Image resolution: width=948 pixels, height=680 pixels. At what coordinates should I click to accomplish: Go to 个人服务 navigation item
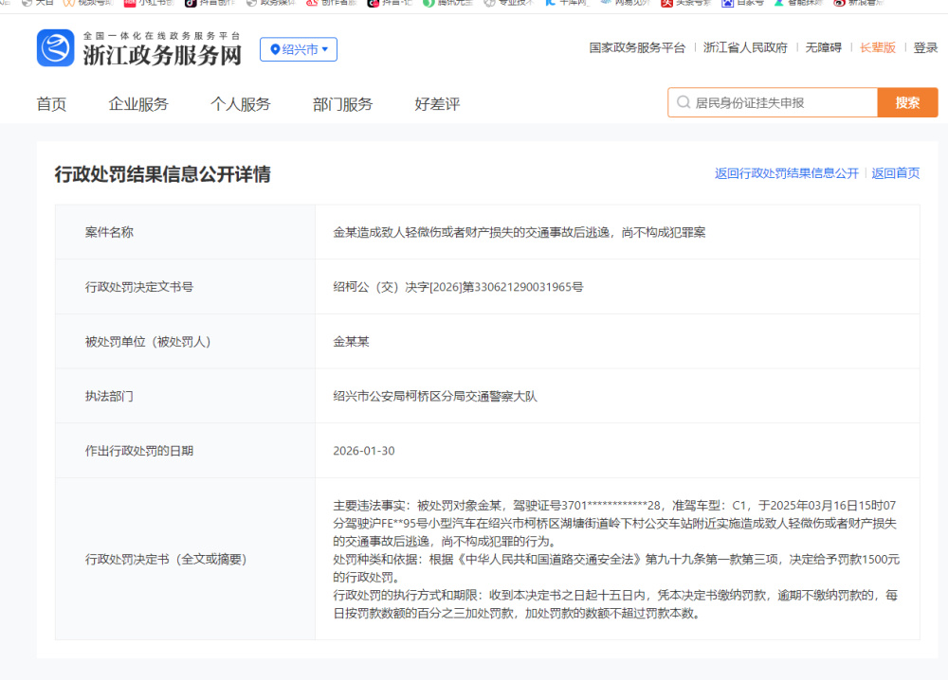coord(240,104)
